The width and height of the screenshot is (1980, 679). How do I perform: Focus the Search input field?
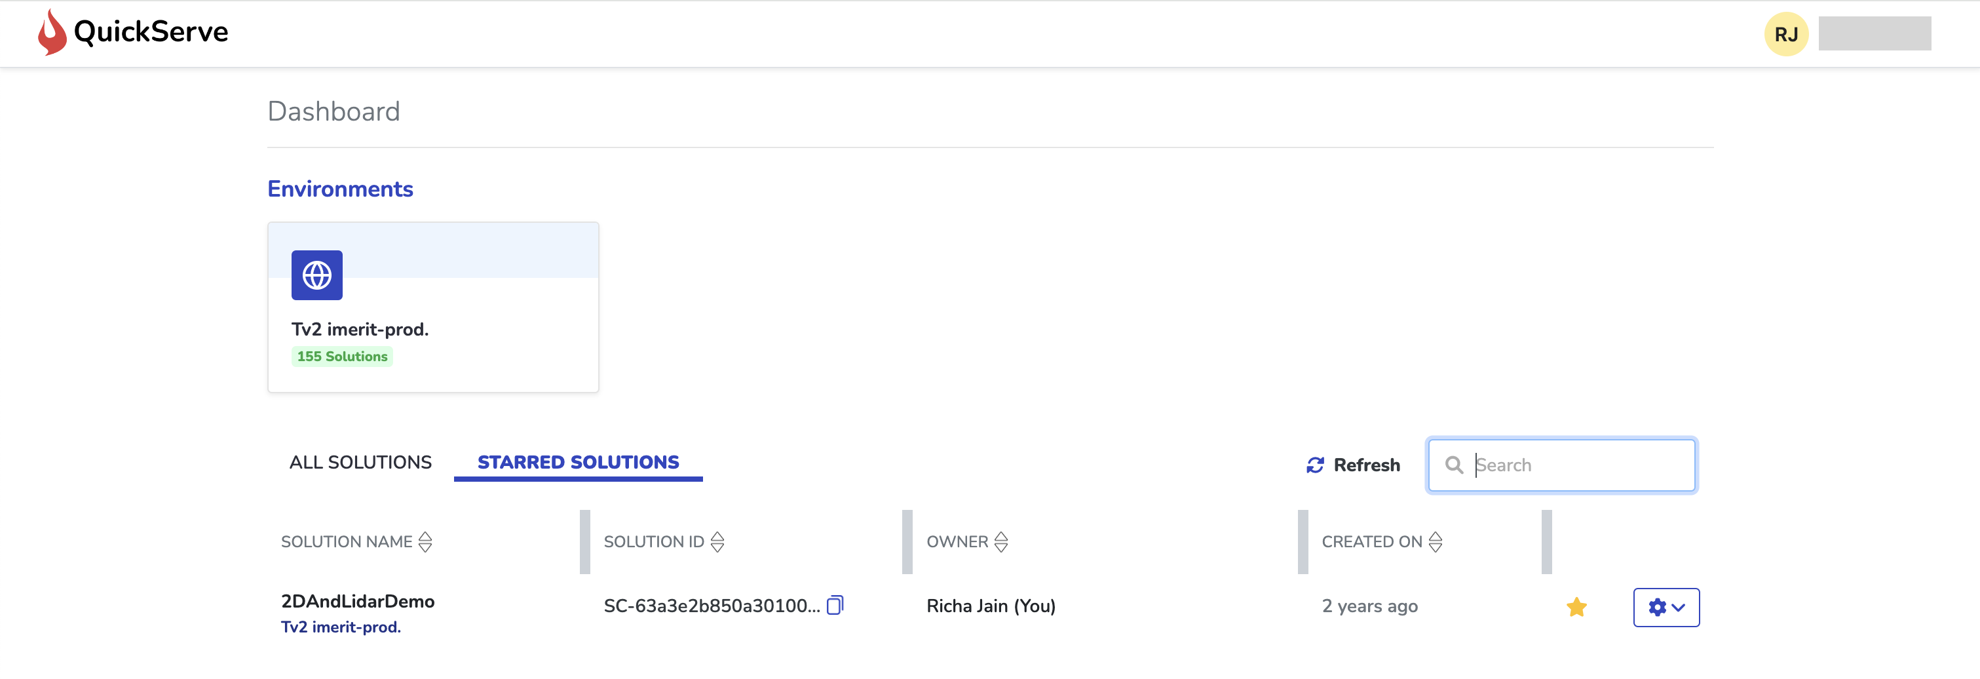[x=1561, y=465]
